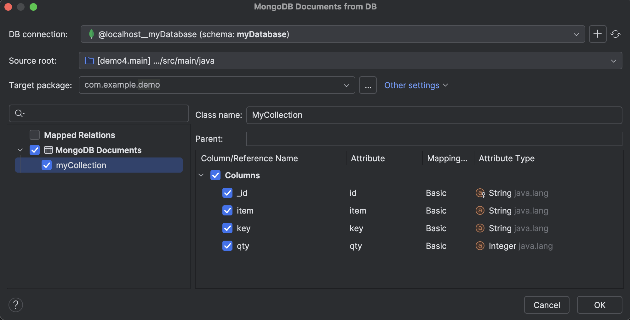Click the MongoDB leaf icon in DB connection
Image resolution: width=630 pixels, height=320 pixels.
[x=92, y=34]
